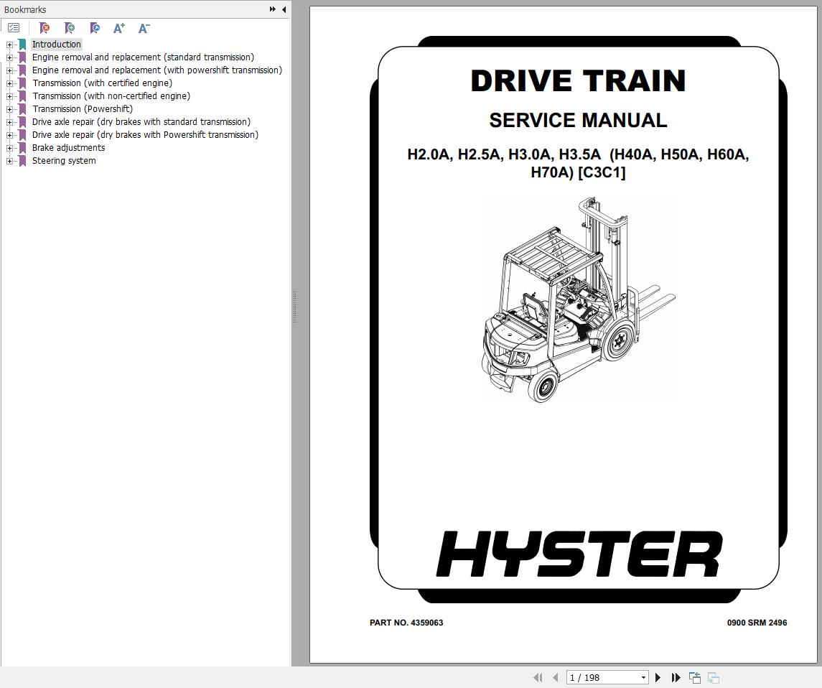Jump to the Steering system bookmark
822x688 pixels.
[64, 160]
